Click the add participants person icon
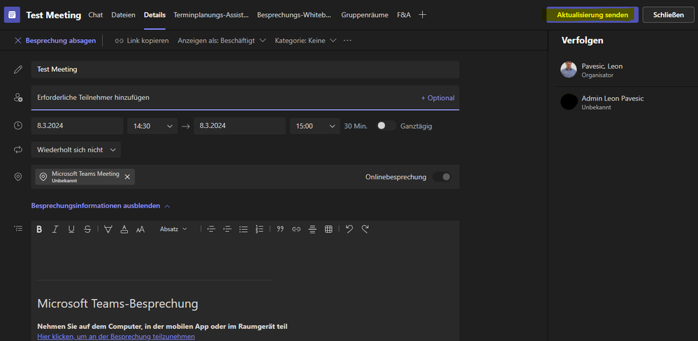This screenshot has height=341, width=698. coord(17,98)
